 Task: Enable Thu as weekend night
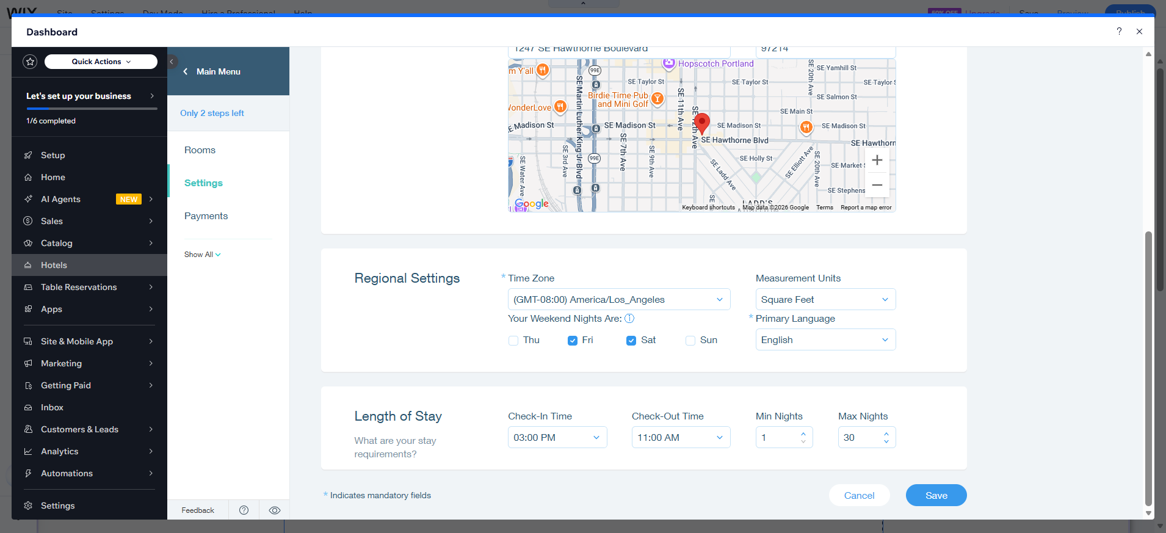tap(513, 341)
